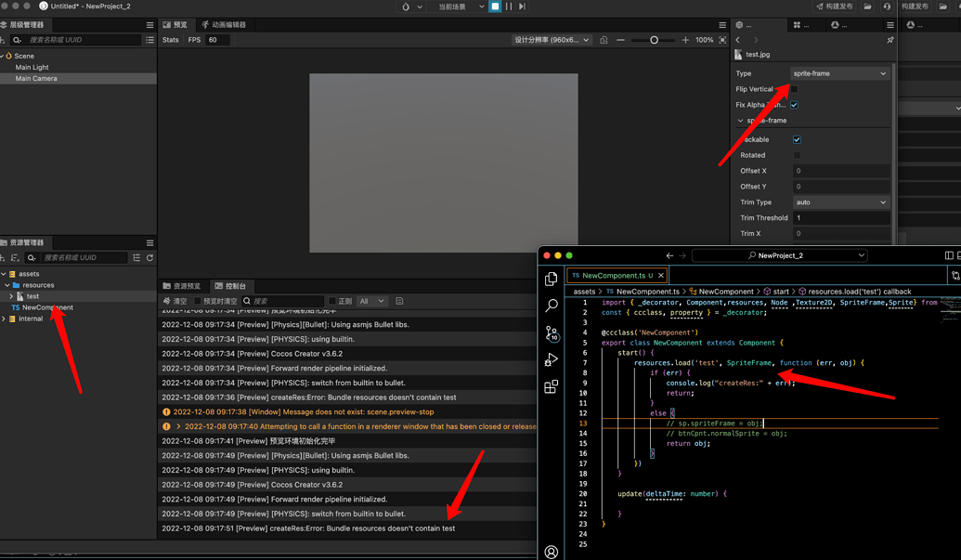Click the zoom-in plus icon in preview
The image size is (961, 560).
coord(685,40)
